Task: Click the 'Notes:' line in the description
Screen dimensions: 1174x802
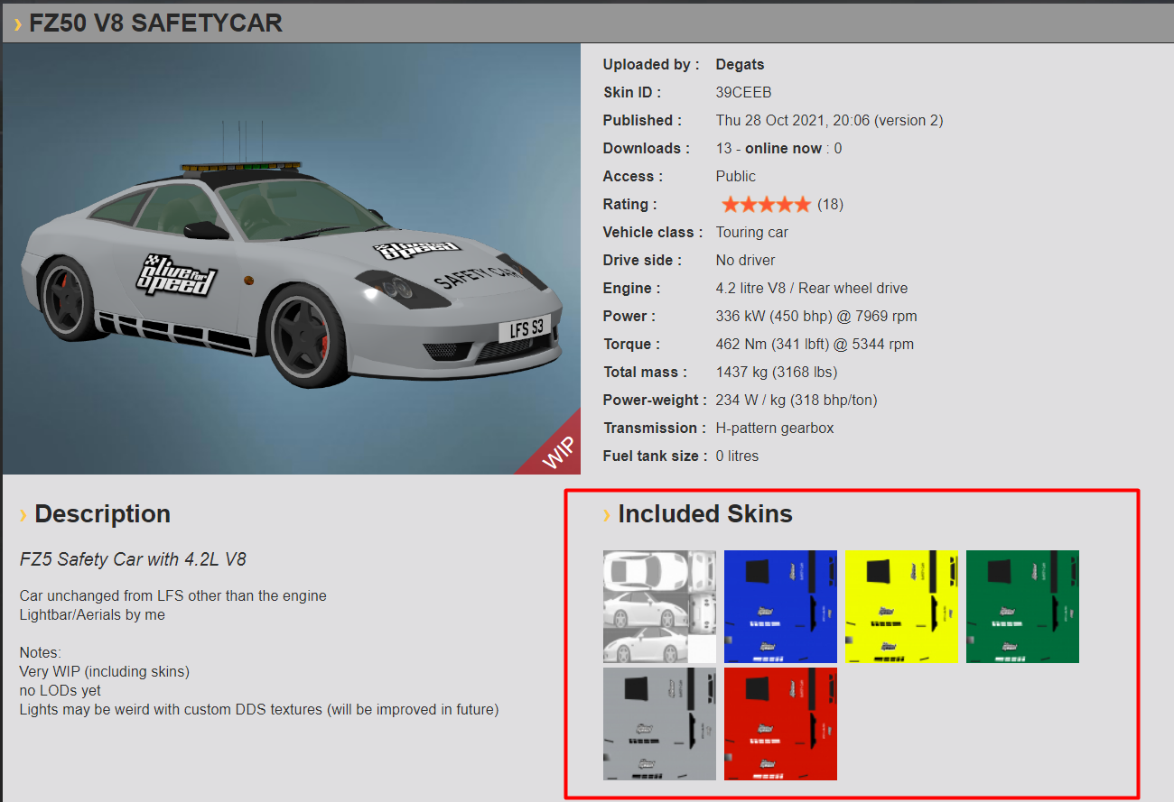Action: (x=40, y=653)
